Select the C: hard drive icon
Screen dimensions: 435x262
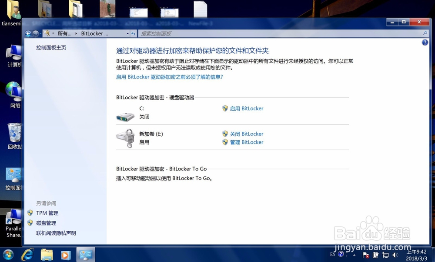[x=125, y=117]
